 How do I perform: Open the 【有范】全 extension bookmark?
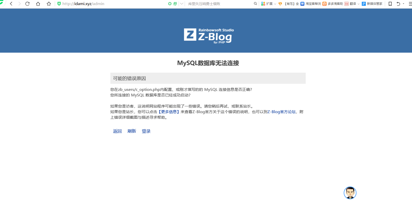[x=289, y=4]
